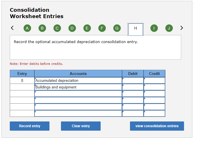
Task: Click the previous entry left arrow
Action: 12,28
